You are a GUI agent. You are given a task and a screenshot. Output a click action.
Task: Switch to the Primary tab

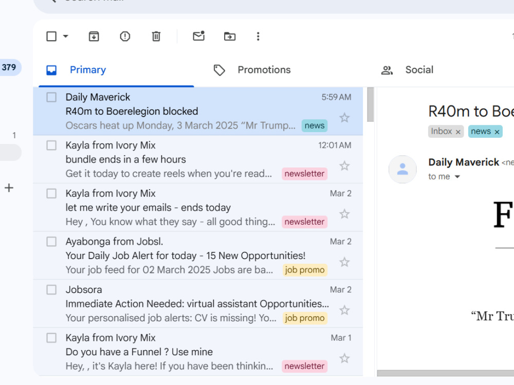(116, 70)
